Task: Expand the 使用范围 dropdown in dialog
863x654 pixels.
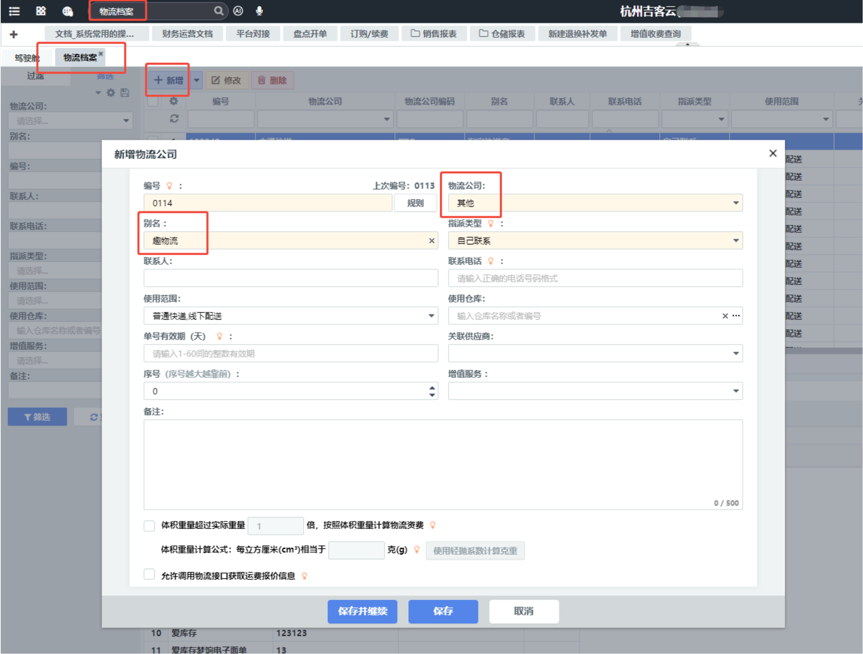Action: coord(431,316)
